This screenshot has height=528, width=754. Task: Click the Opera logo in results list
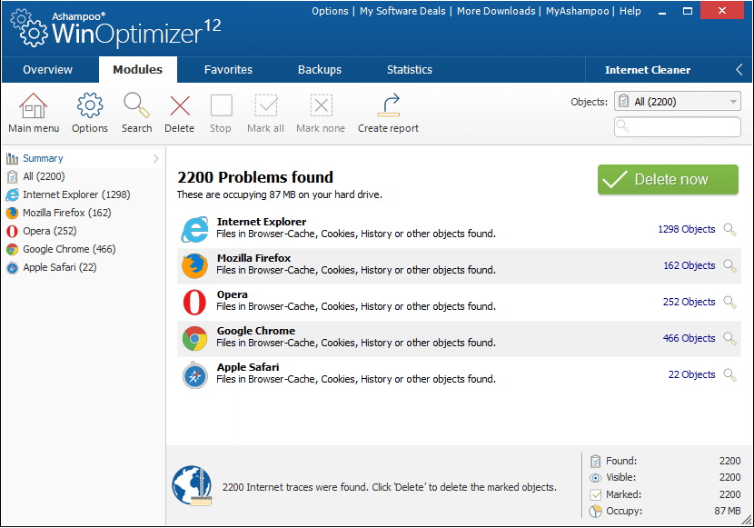pyautogui.click(x=194, y=302)
